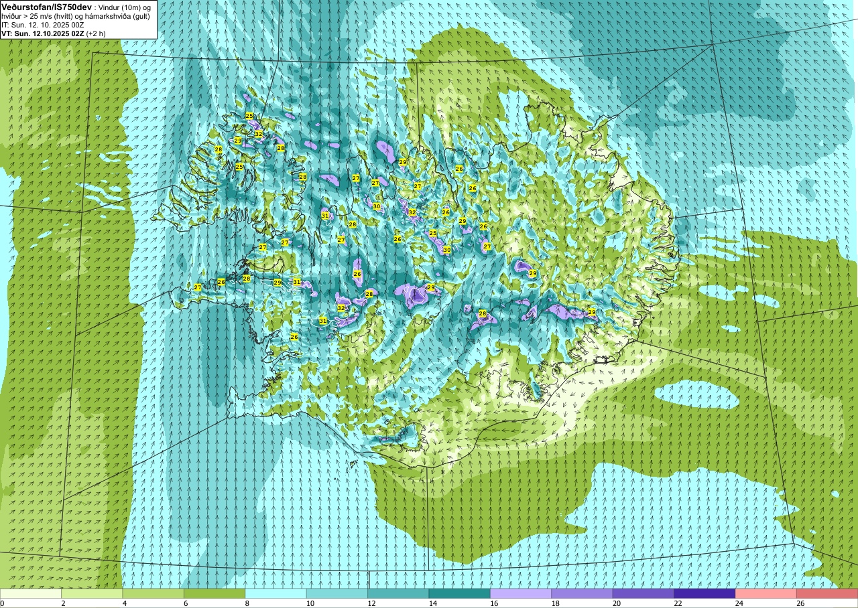Click the 14–16 m/s dark teal legend swatch
This screenshot has width=858, height=608.
pos(459,594)
